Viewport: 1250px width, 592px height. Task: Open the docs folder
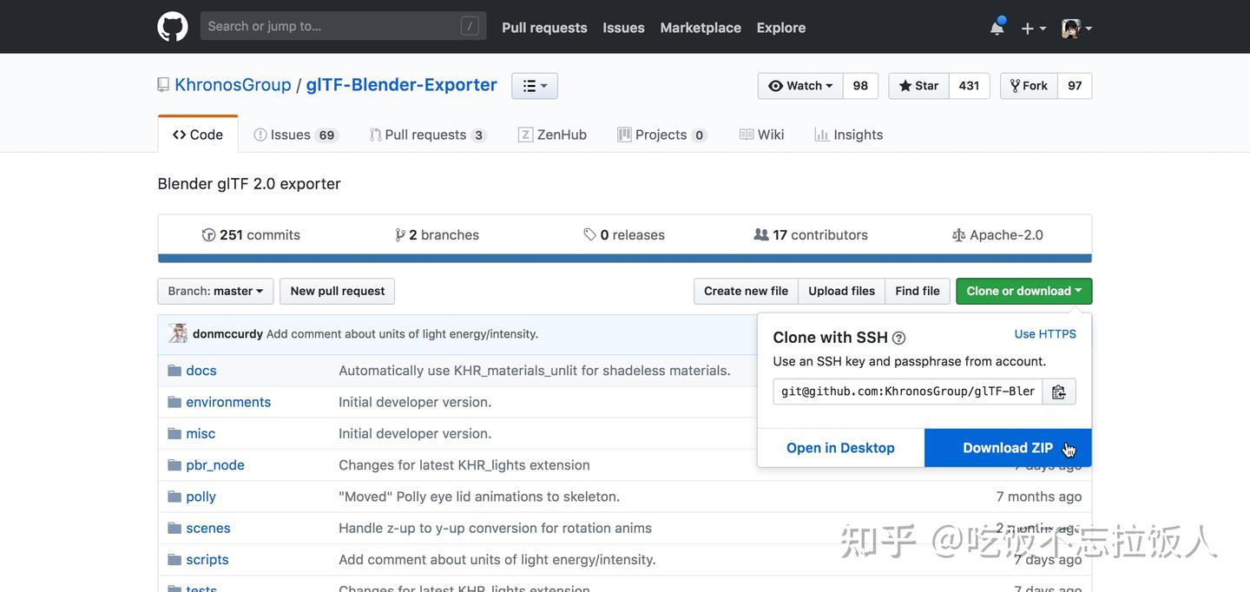pyautogui.click(x=201, y=371)
